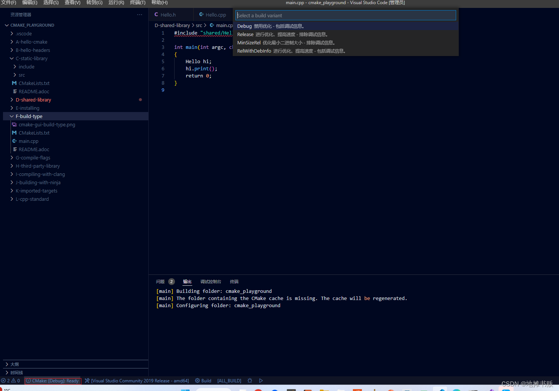
Task: Click the CMake M icon on F-build-type CMakeLists.txt
Action: (x=14, y=133)
